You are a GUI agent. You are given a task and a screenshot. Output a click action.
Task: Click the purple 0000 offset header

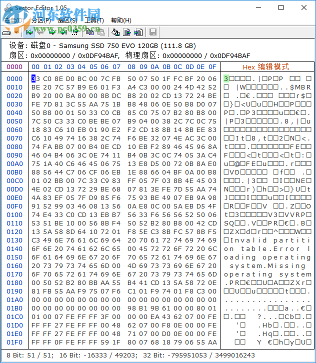tap(14, 67)
